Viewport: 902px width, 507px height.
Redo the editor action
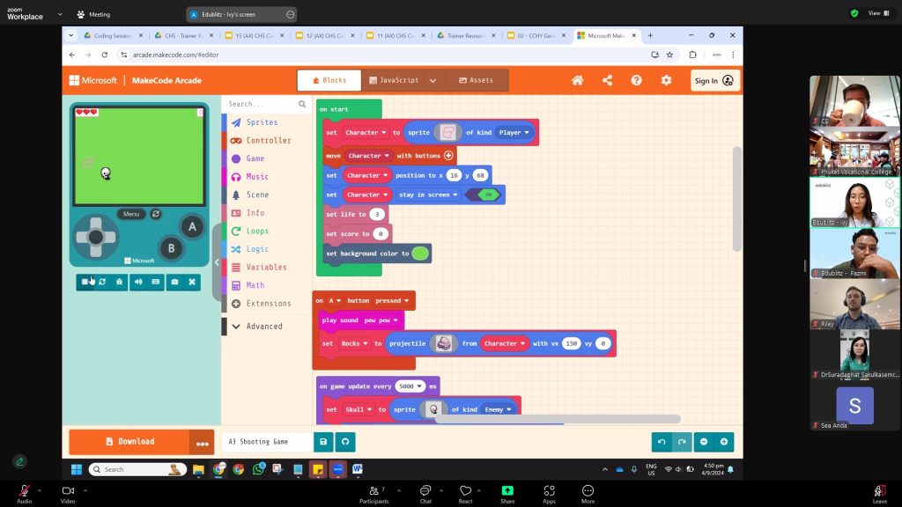[x=682, y=442]
